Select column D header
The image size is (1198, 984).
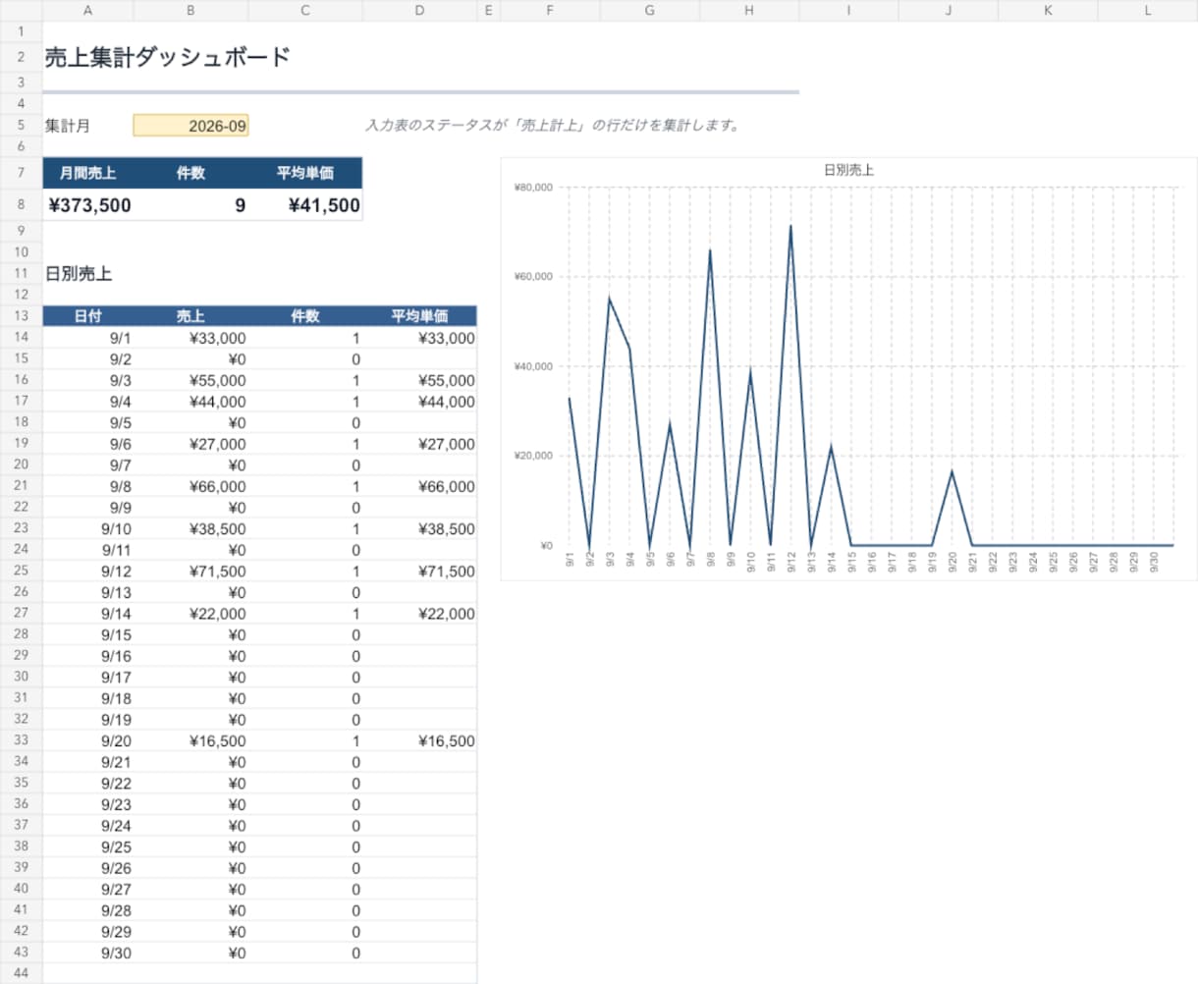pyautogui.click(x=419, y=11)
